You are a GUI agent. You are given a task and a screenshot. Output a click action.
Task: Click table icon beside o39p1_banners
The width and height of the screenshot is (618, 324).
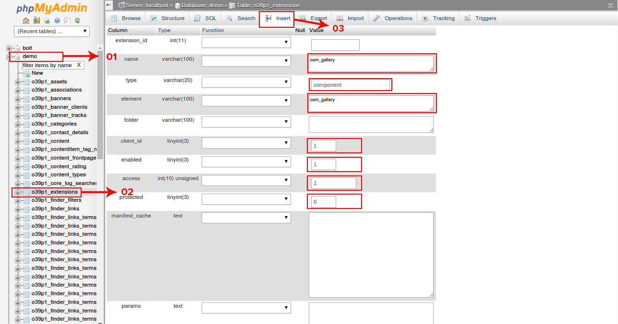[x=27, y=99]
